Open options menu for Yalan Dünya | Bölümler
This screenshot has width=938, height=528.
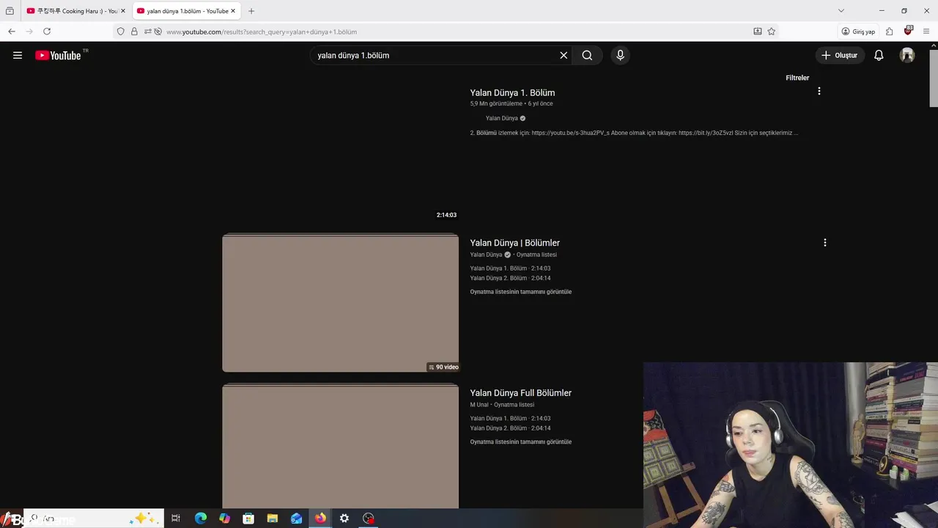[x=825, y=242]
